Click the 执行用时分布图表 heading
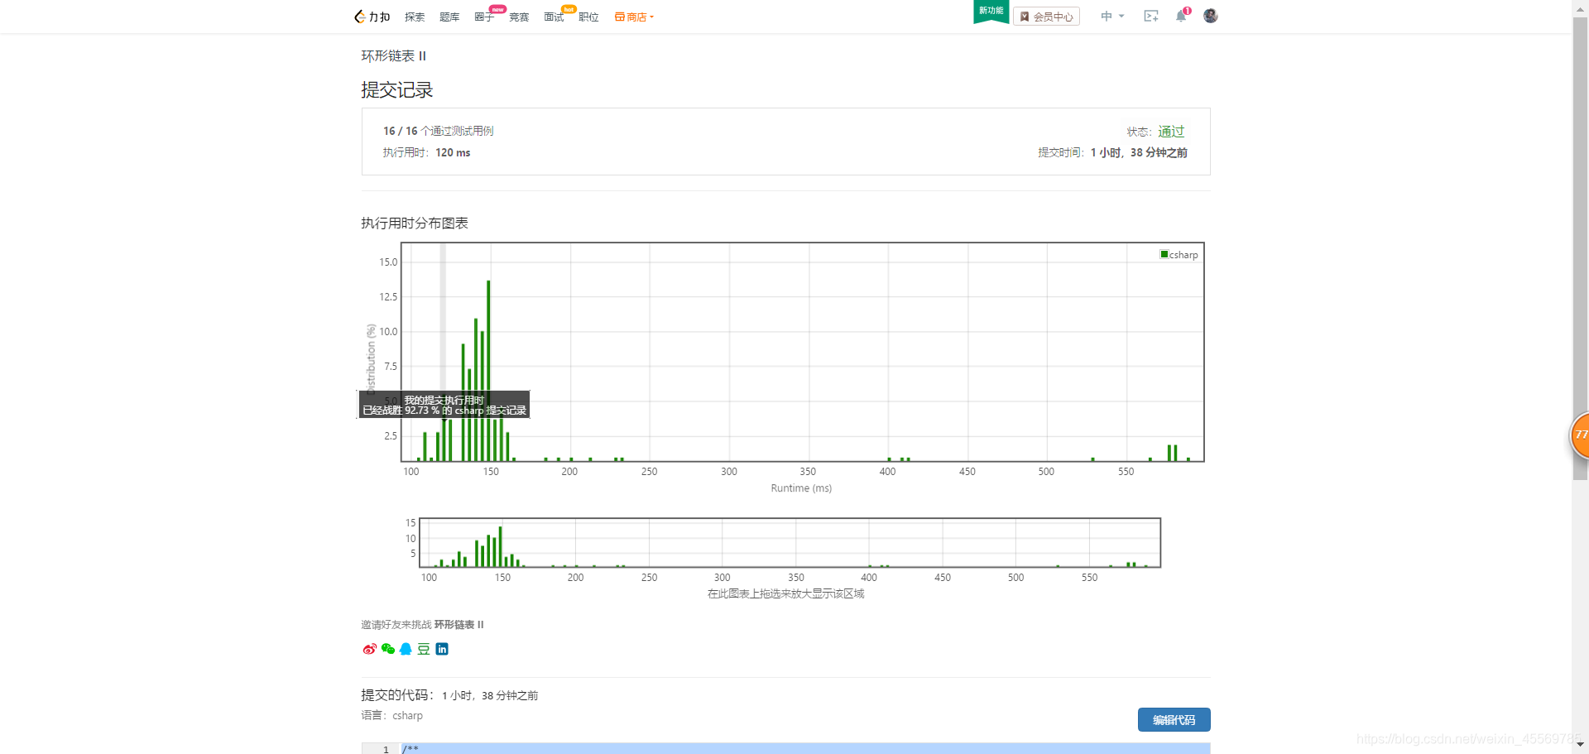The image size is (1589, 754). pyautogui.click(x=415, y=223)
